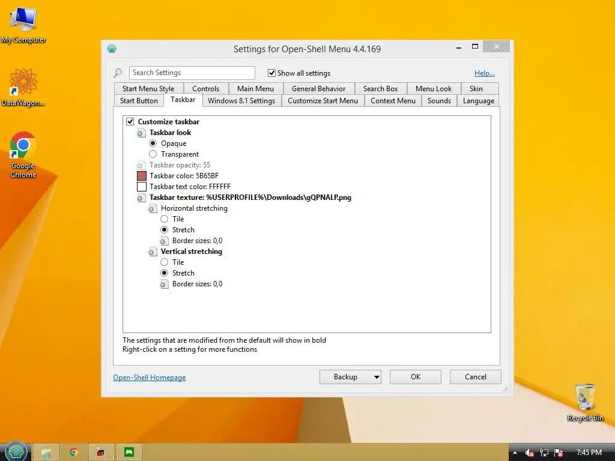615x461 pixels.
Task: Open the Language tab
Action: point(479,101)
